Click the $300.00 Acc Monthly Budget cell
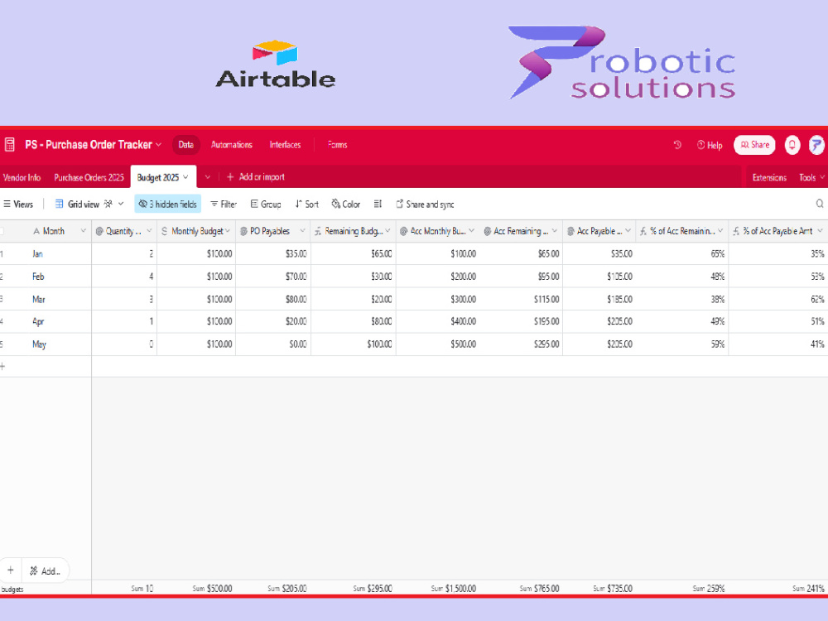Screen dimensions: 828x621 [438, 300]
